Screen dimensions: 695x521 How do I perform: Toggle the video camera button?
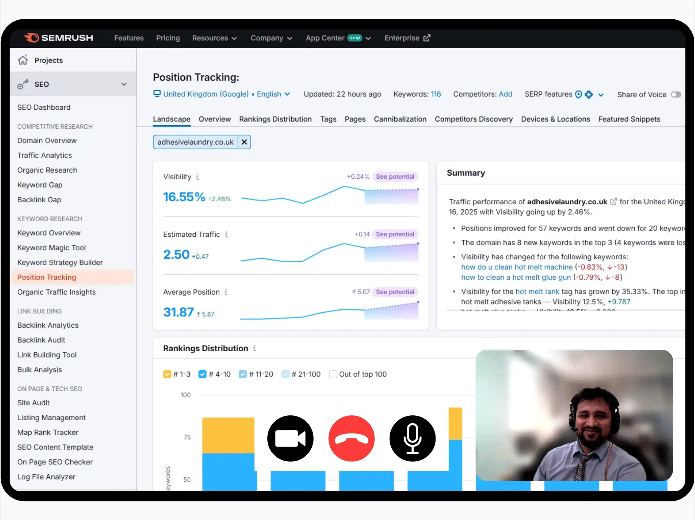(290, 438)
